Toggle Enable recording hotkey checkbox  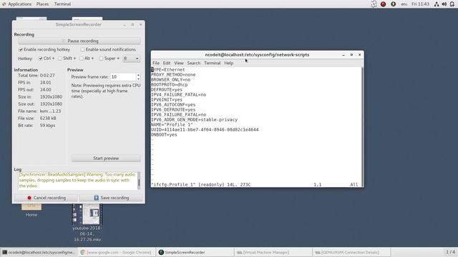point(21,49)
